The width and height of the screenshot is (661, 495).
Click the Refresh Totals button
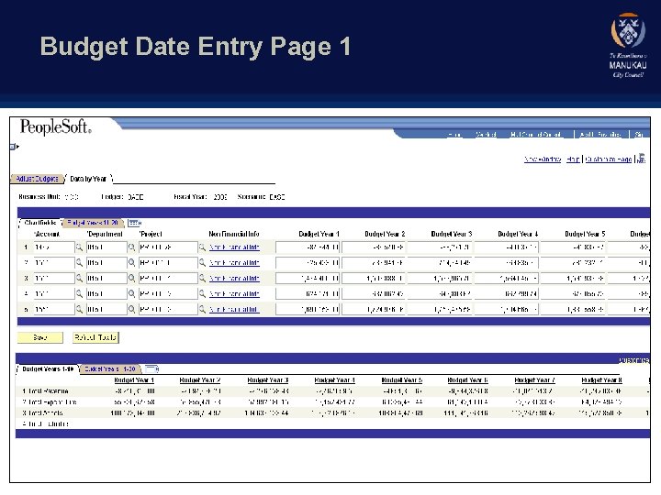tap(95, 337)
